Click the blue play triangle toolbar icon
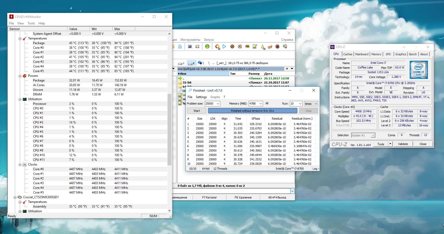This screenshot has width=444, height=234. coord(224,46)
